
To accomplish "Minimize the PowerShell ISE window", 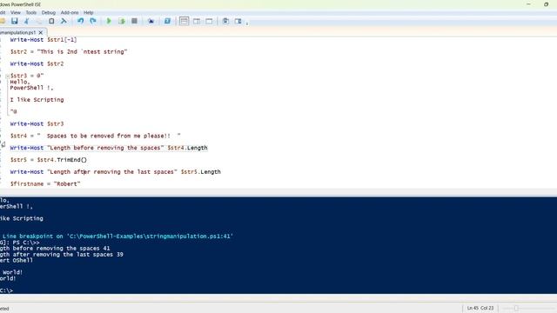I will [x=528, y=4].
